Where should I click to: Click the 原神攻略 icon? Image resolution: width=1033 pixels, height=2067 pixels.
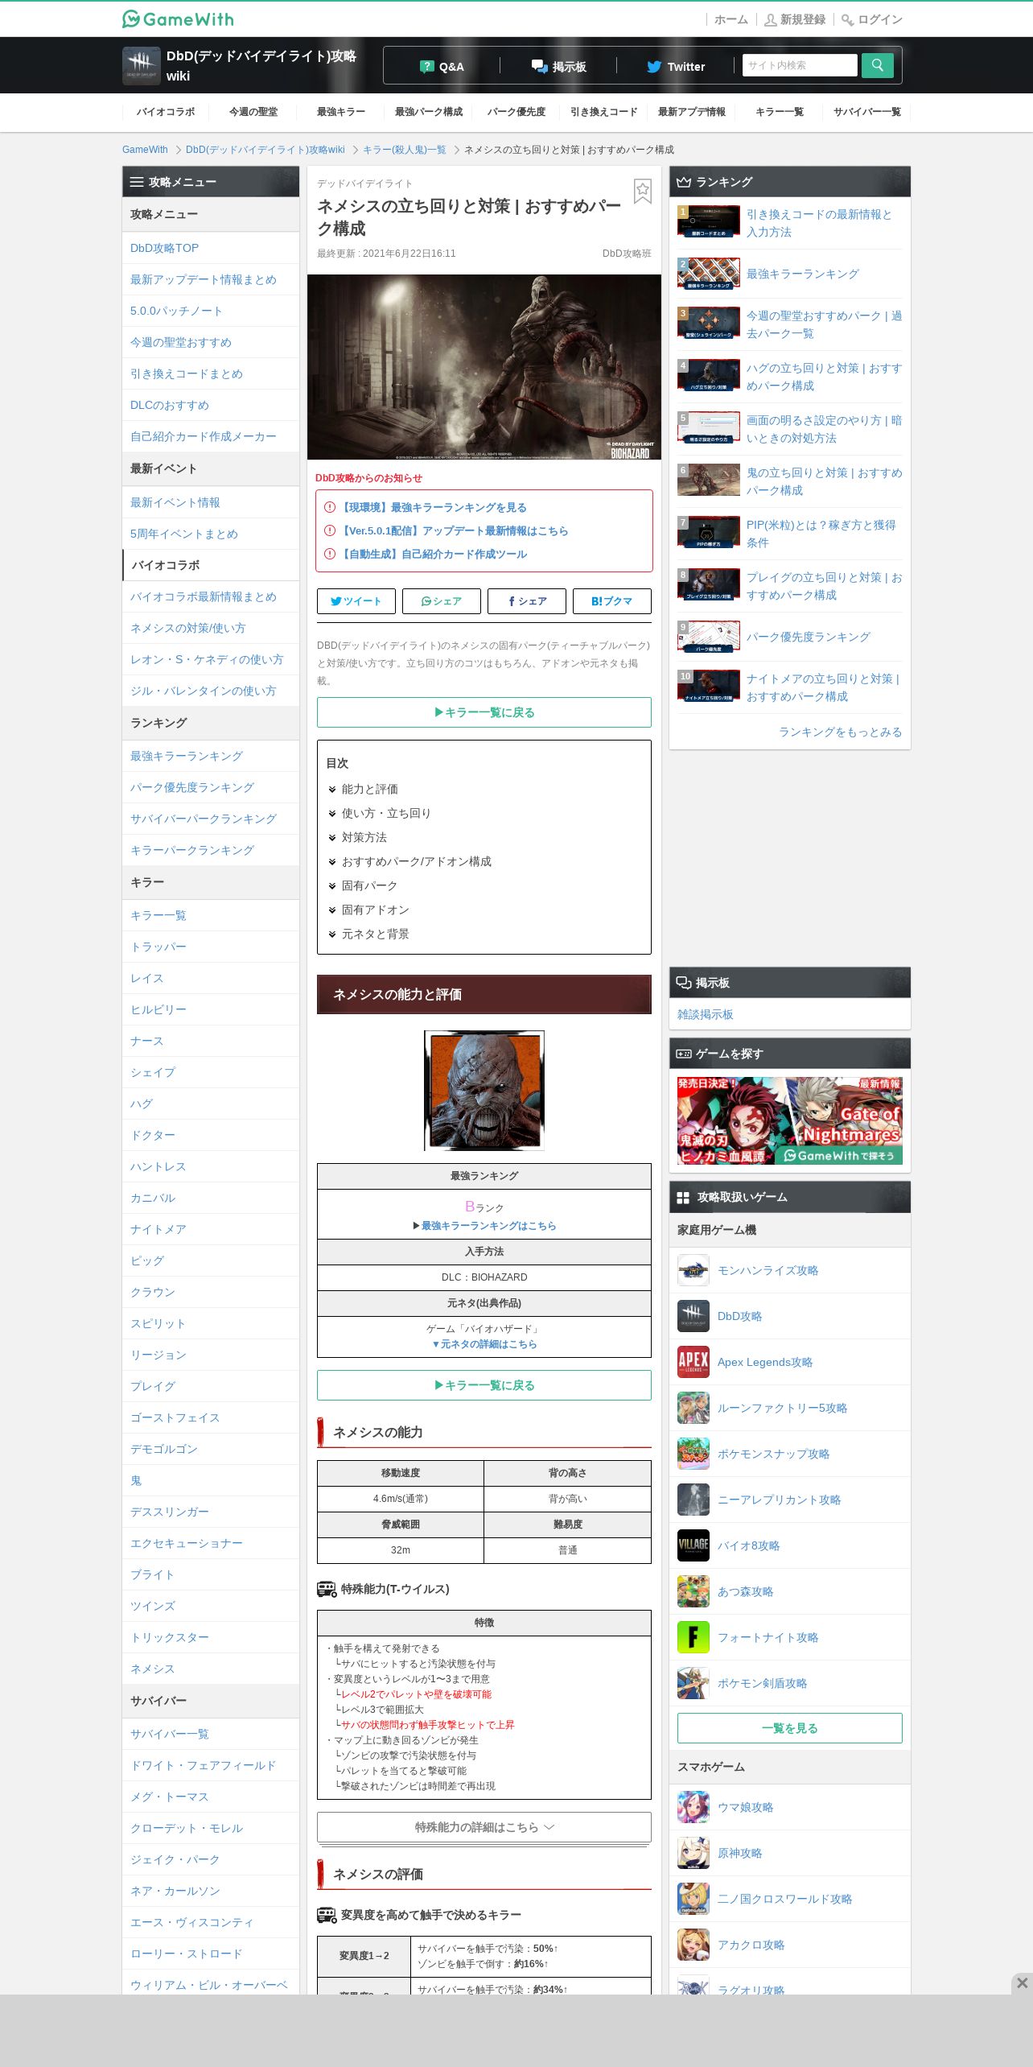(693, 1853)
